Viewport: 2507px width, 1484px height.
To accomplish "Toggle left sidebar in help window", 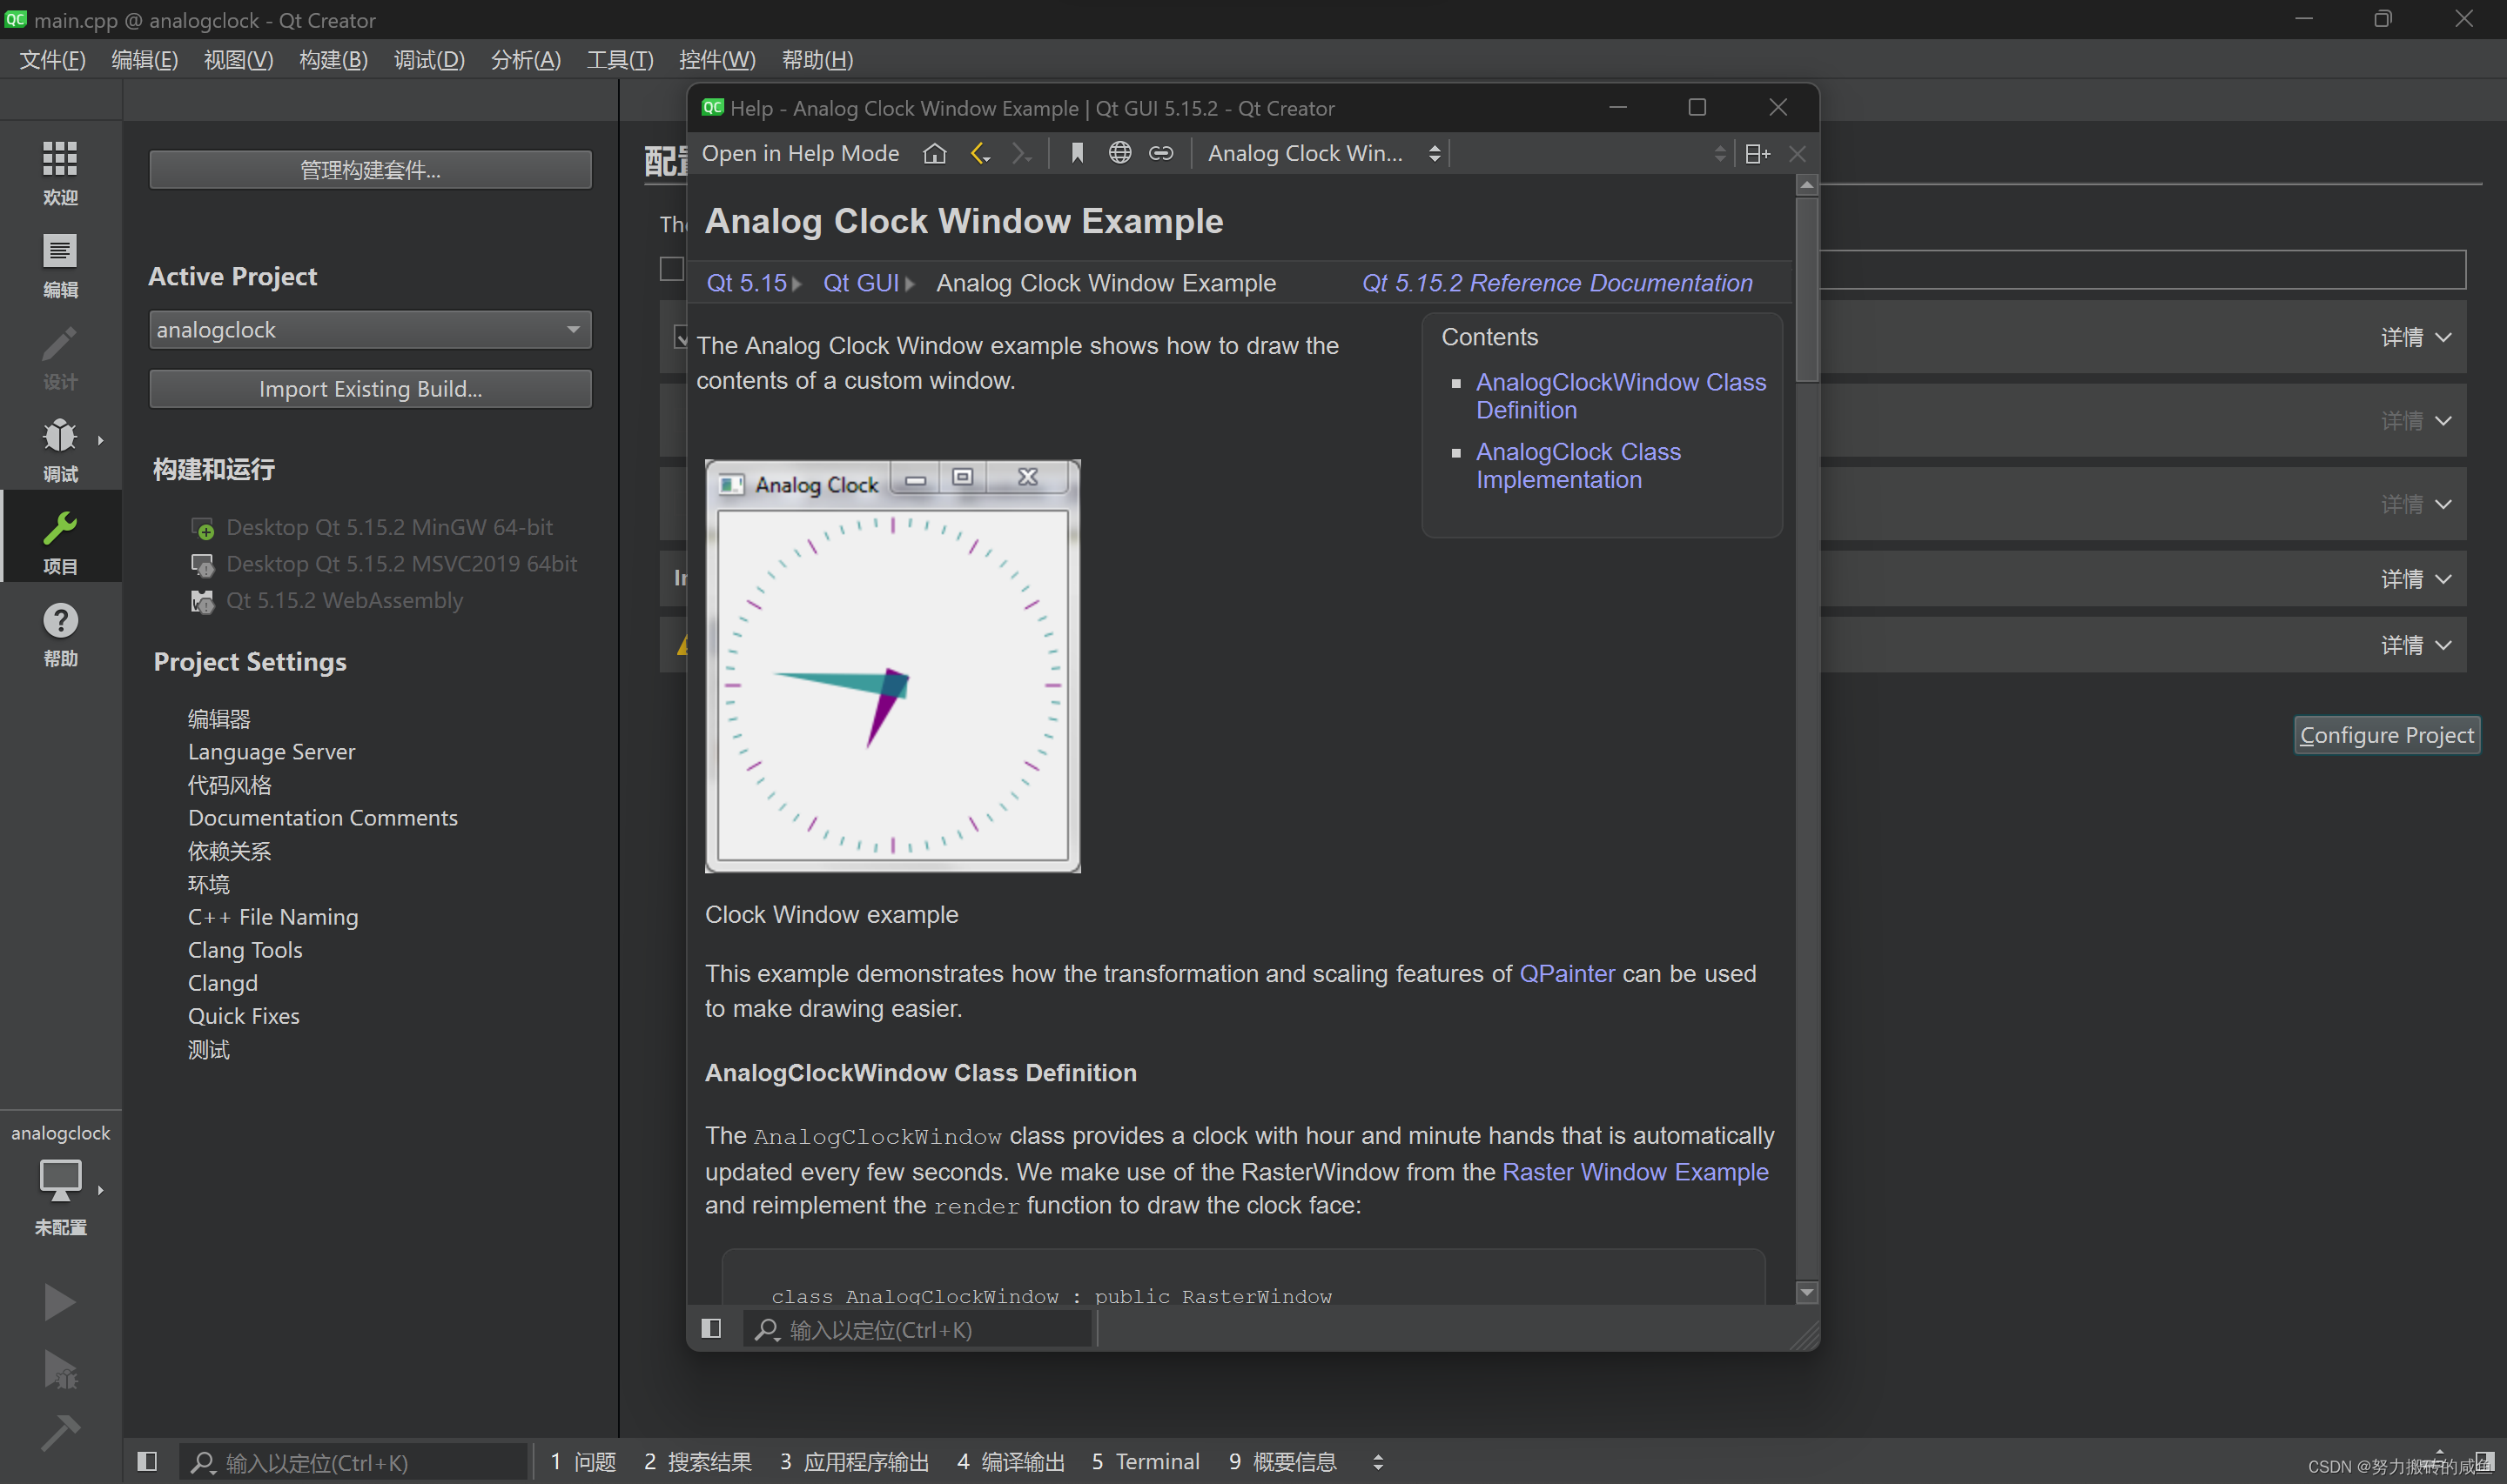I will [x=711, y=1328].
